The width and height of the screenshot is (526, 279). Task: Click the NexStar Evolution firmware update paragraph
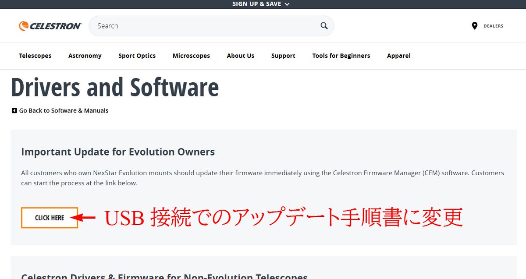tap(263, 178)
